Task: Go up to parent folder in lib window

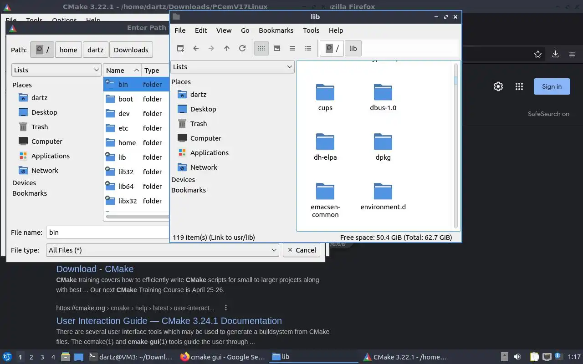Action: click(226, 48)
